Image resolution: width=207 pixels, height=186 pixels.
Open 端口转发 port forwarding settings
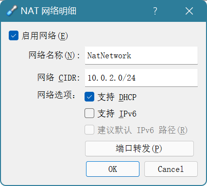tap(139, 149)
